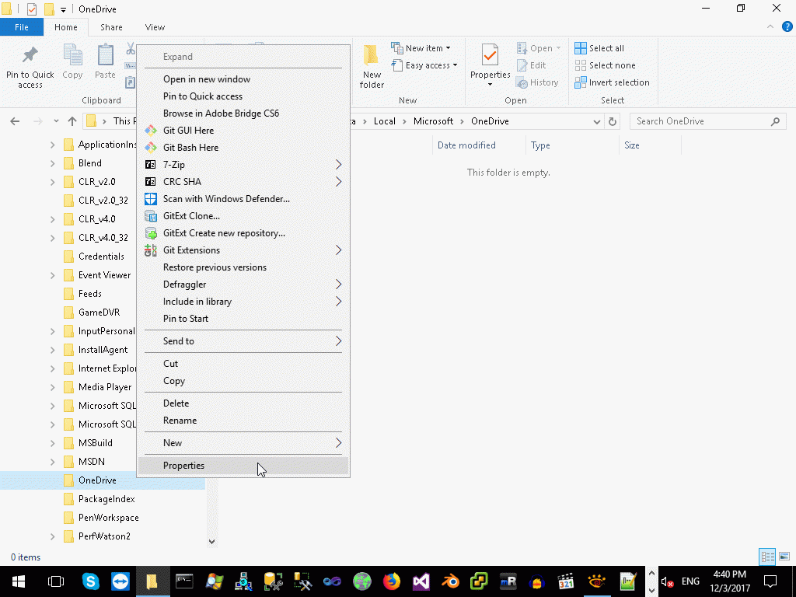
Task: Expand the PerfWatson2 folder node
Action: point(53,536)
